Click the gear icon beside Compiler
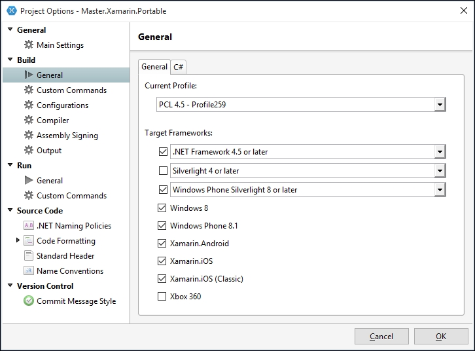This screenshot has width=475, height=351. pyautogui.click(x=29, y=120)
